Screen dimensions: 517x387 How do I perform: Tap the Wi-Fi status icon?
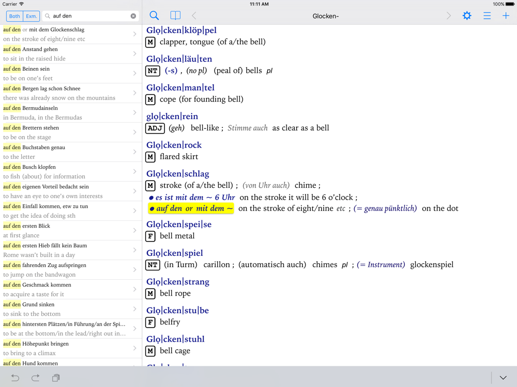pyautogui.click(x=21, y=4)
